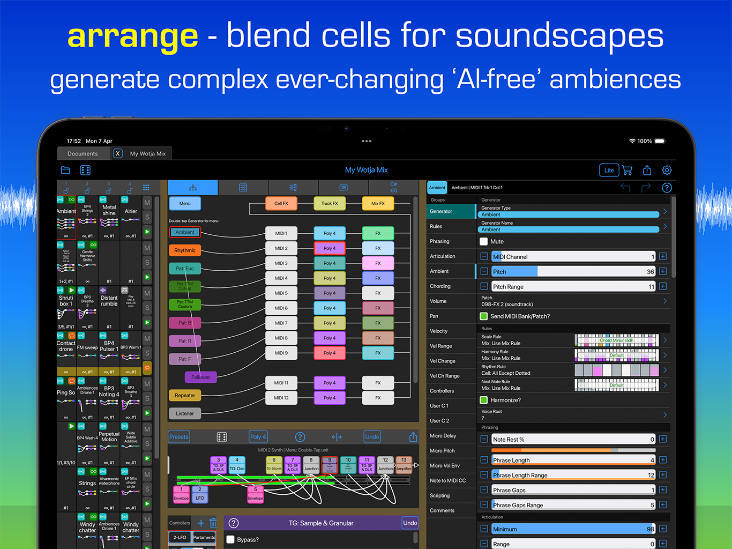Disable Send MIDI Bank/Patch checkbox

point(484,316)
